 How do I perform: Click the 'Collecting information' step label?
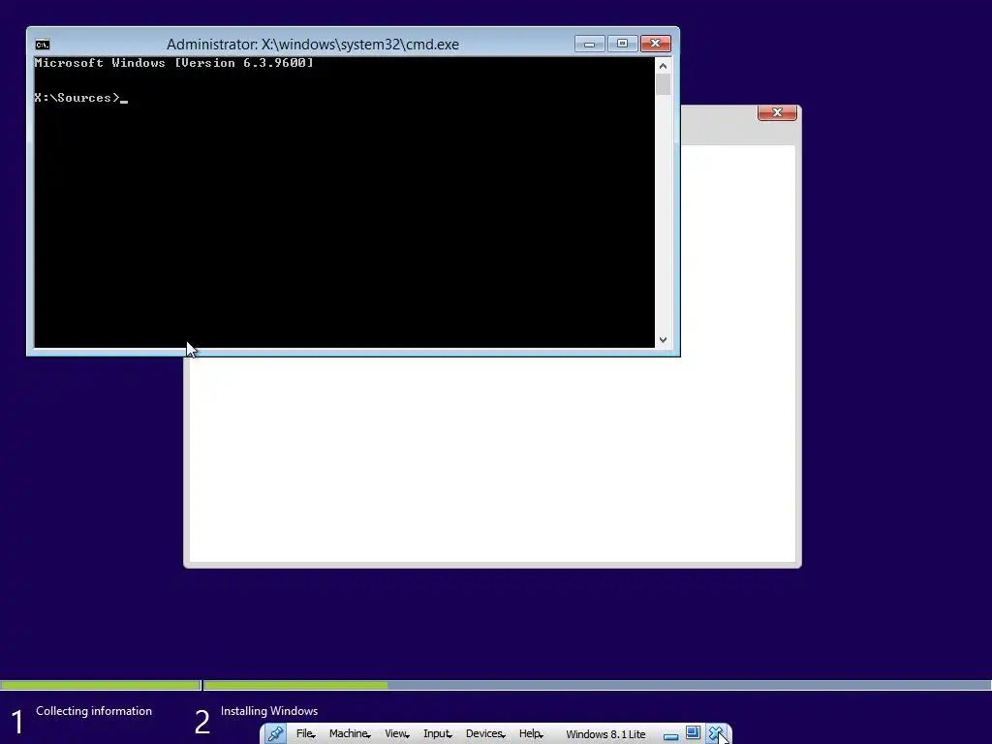[x=94, y=711]
